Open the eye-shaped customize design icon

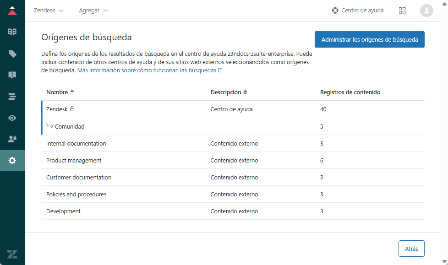[12, 118]
